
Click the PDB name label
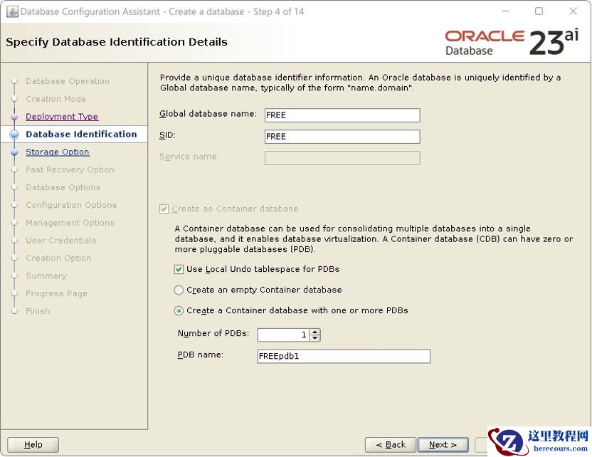click(201, 355)
